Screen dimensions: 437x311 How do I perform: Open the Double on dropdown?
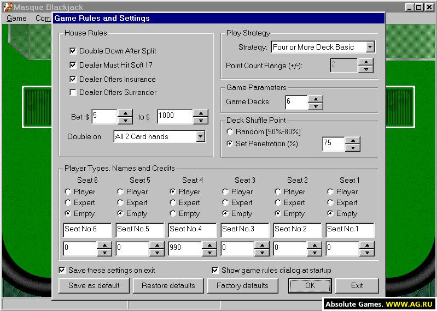click(200, 136)
